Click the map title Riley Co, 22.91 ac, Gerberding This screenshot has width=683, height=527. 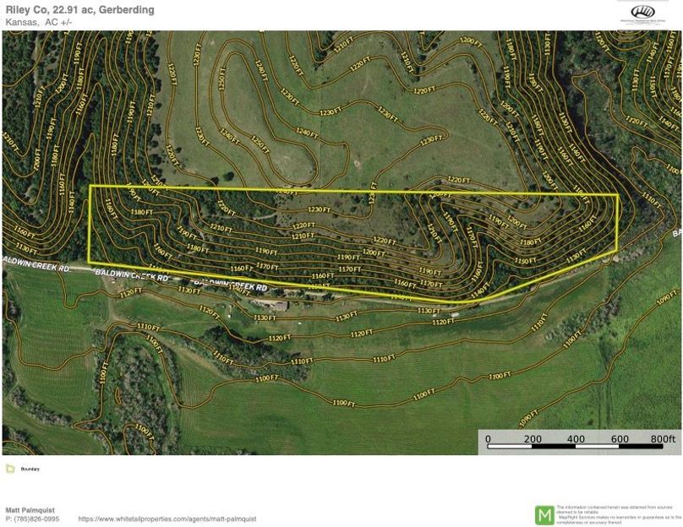[79, 9]
